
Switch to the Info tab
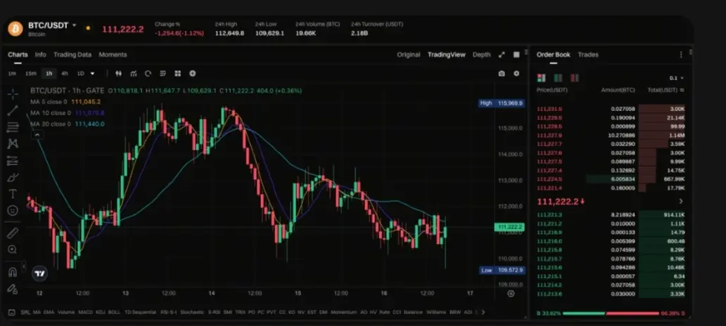41,55
